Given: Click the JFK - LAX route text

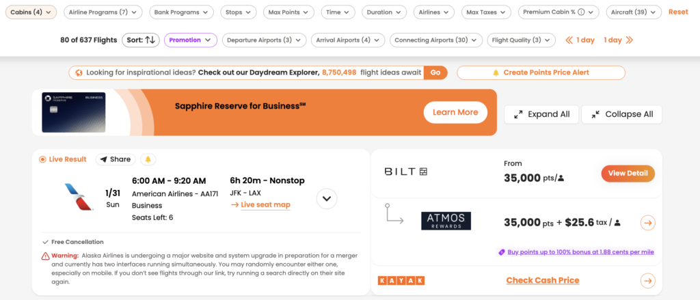Looking at the screenshot, I should coord(245,193).
